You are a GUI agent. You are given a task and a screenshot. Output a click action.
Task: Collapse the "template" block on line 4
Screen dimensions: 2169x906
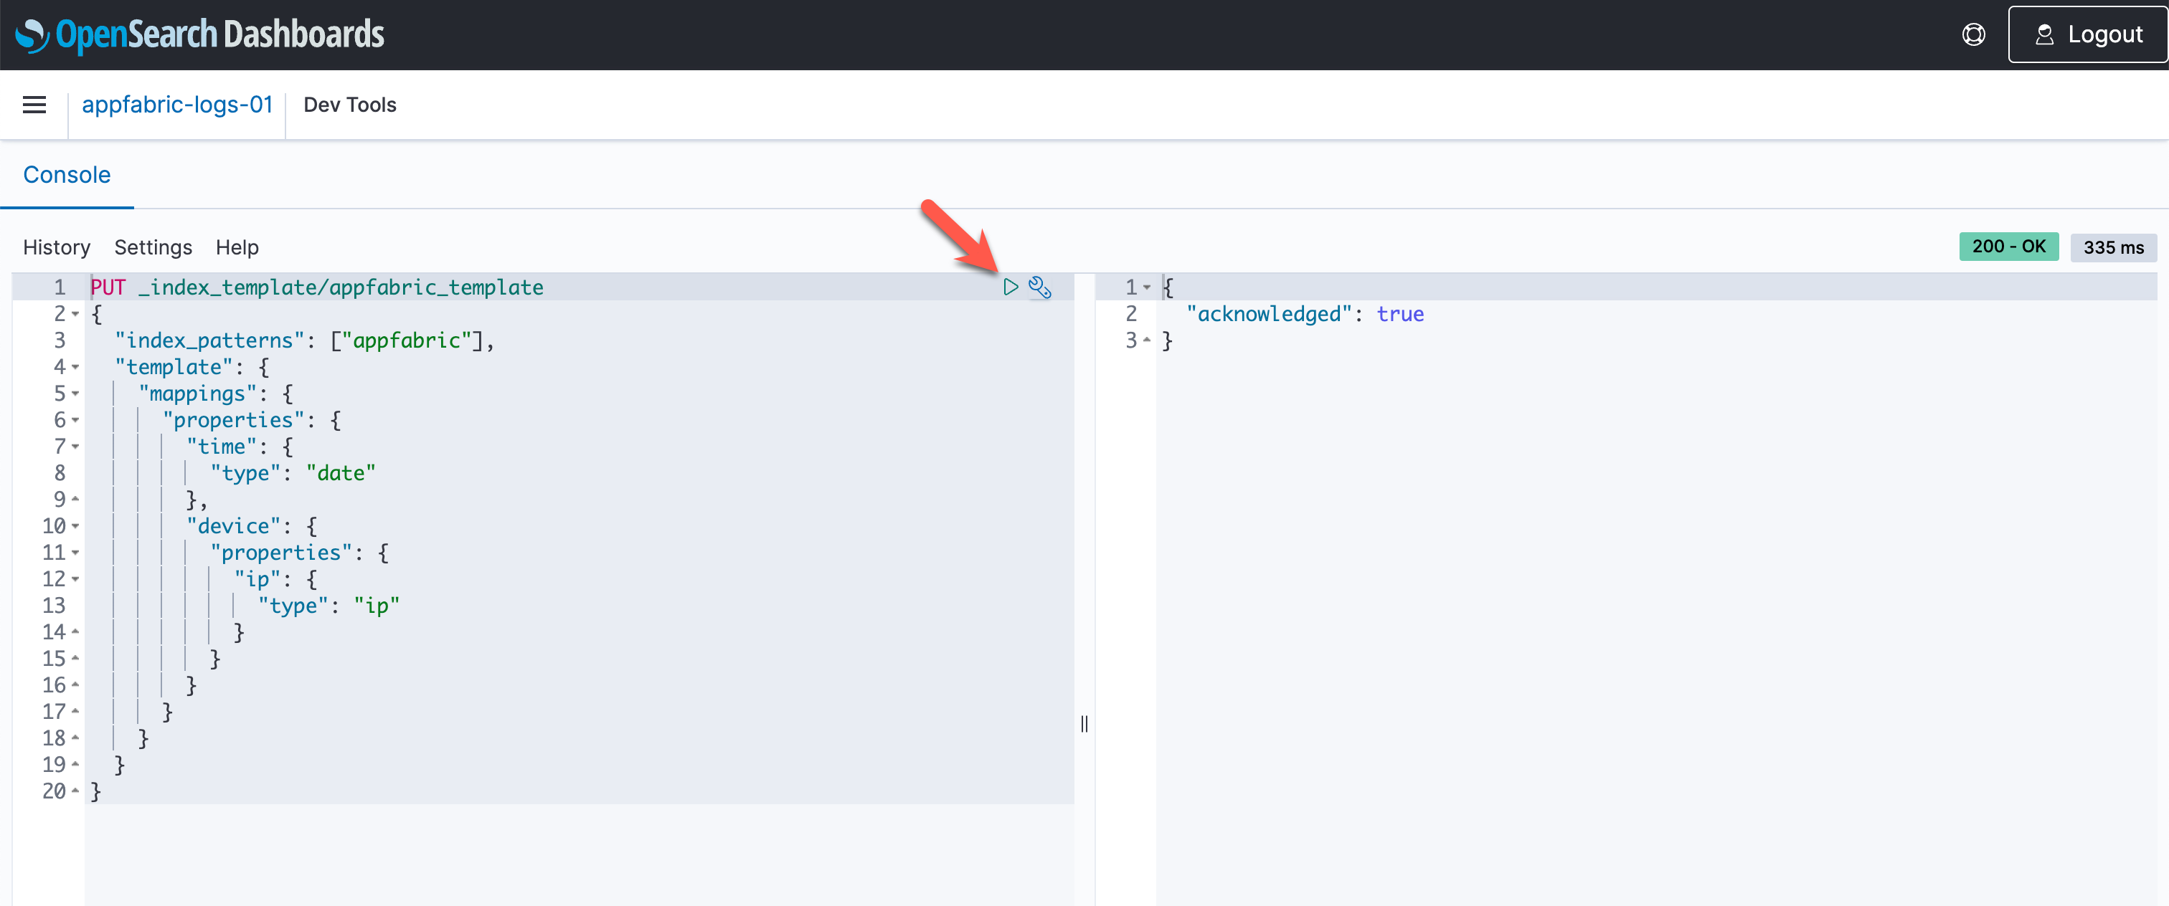[76, 367]
